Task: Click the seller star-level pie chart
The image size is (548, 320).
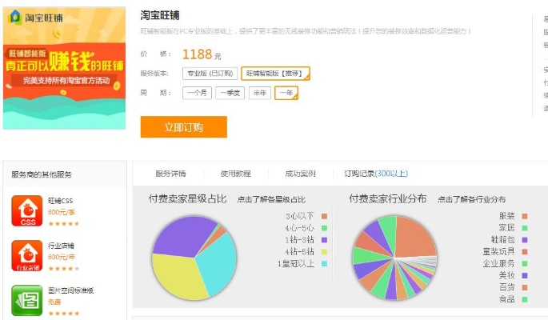Action: pyautogui.click(x=195, y=258)
